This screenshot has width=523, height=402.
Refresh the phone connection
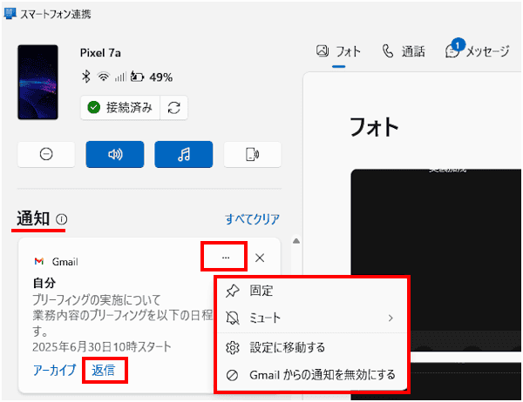(x=173, y=108)
